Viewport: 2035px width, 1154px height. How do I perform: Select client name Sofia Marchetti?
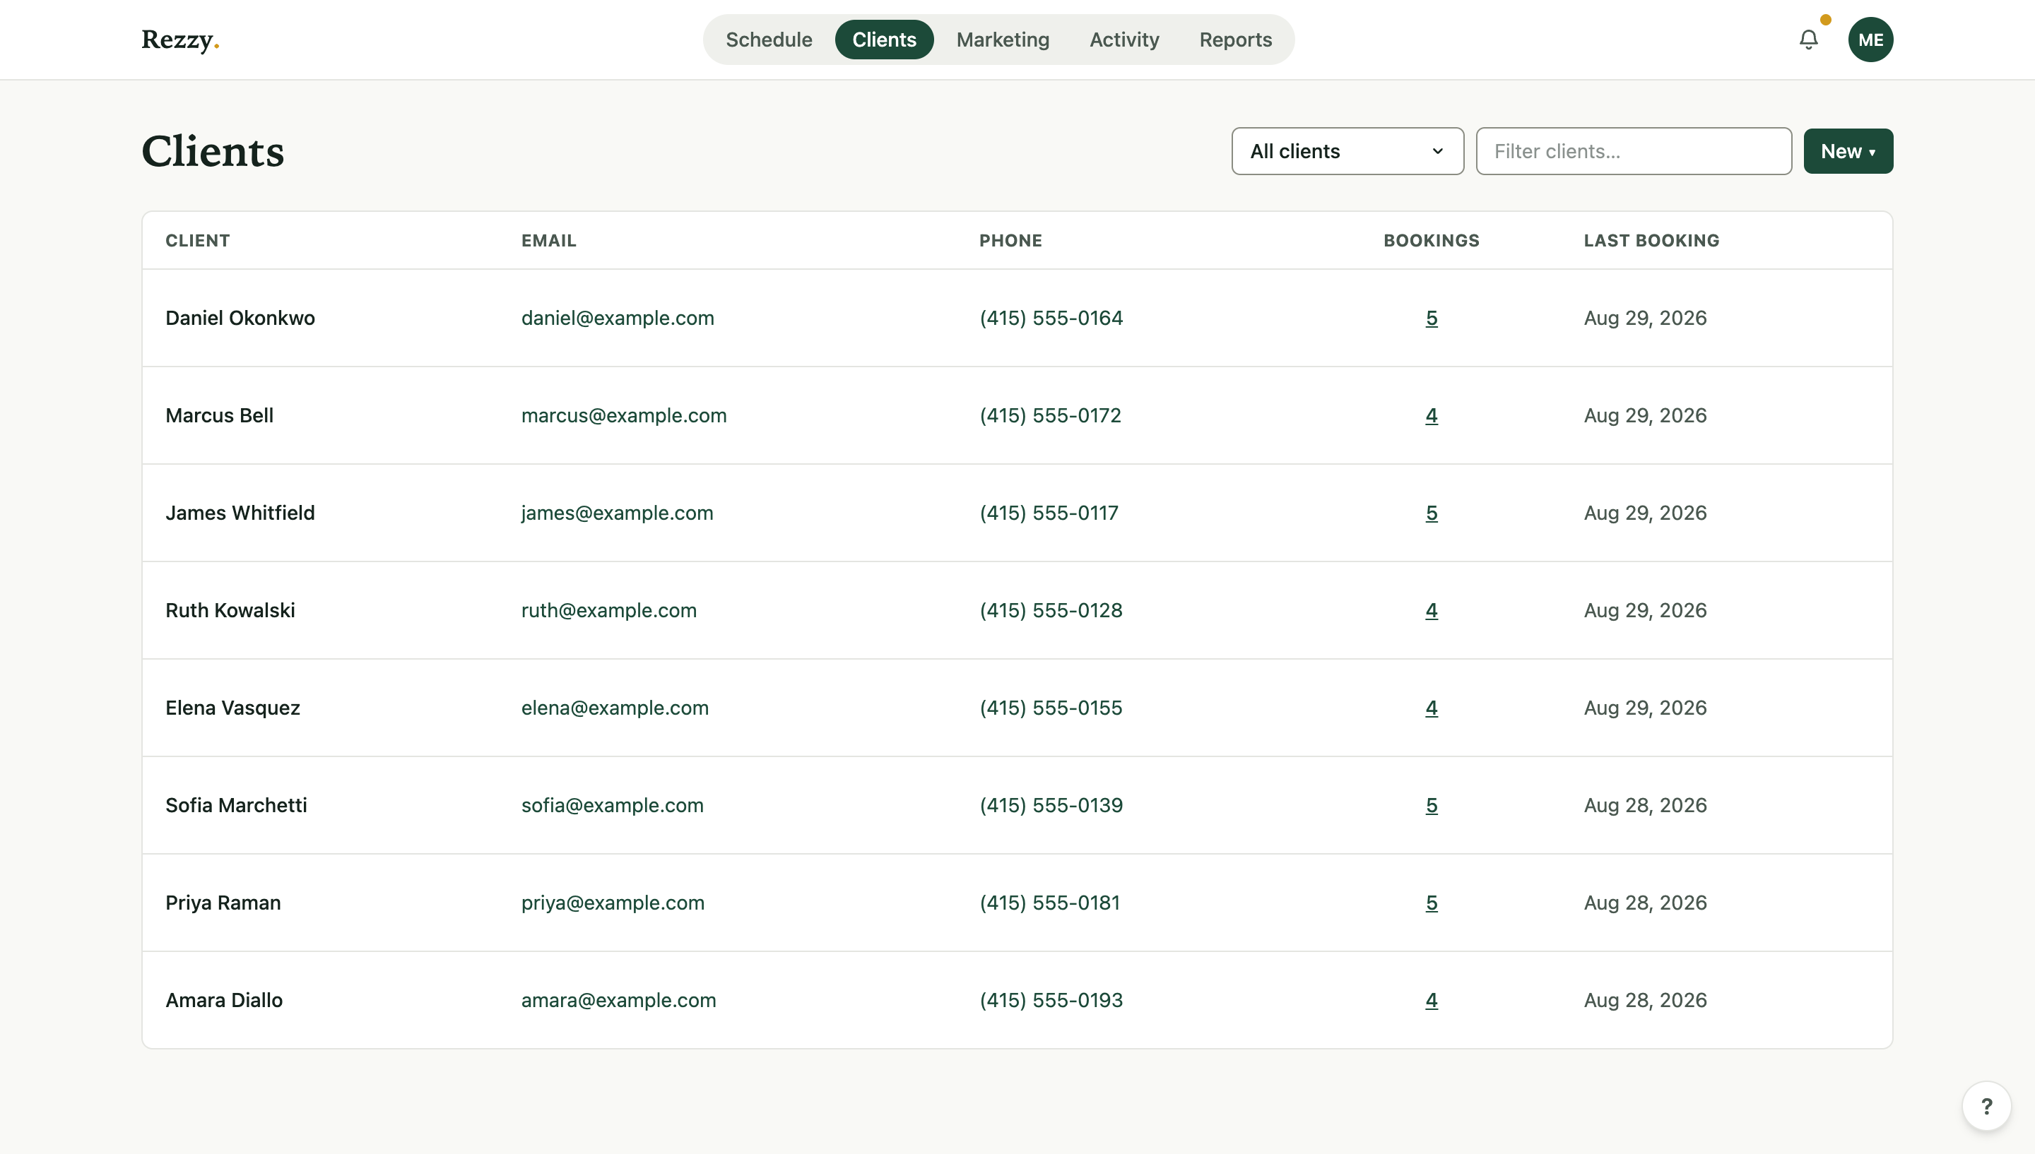236,805
